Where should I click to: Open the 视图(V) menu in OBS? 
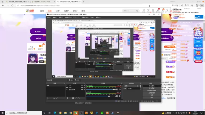coord(61,17)
